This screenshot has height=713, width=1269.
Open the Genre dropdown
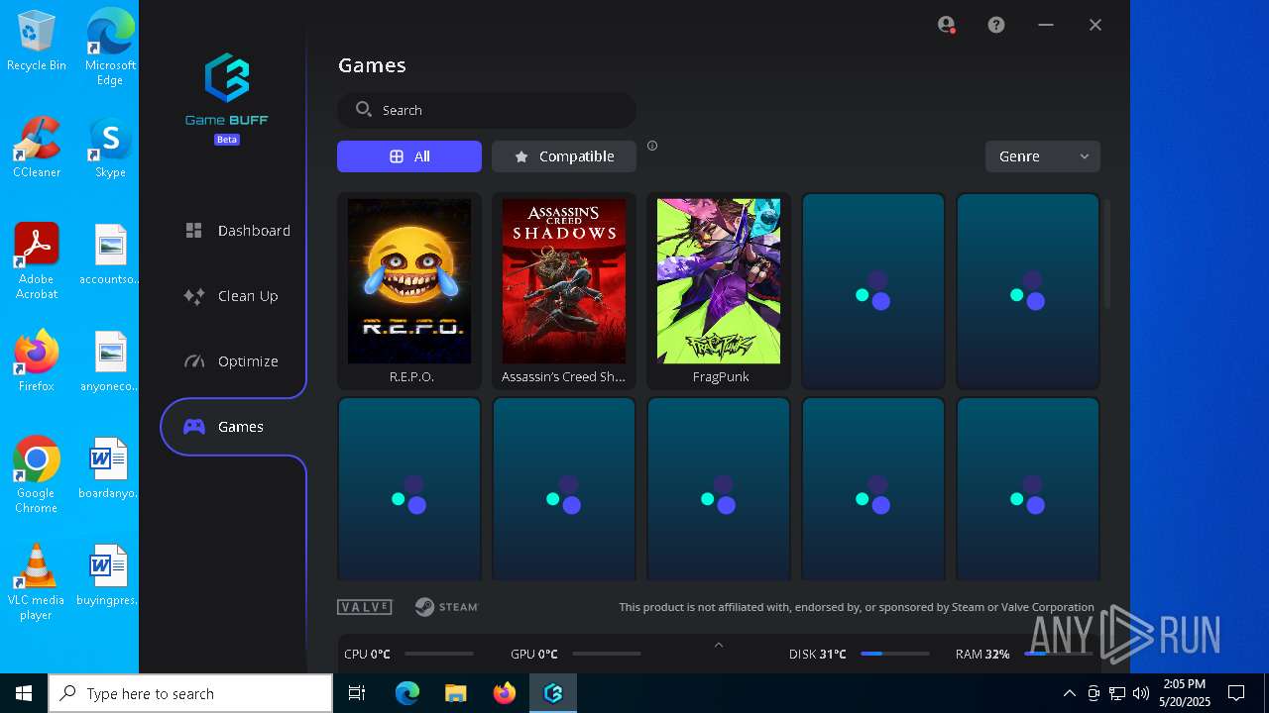pos(1043,156)
